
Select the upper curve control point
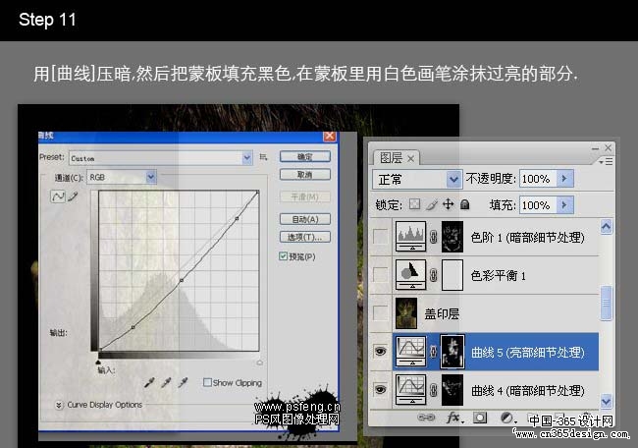[237, 219]
